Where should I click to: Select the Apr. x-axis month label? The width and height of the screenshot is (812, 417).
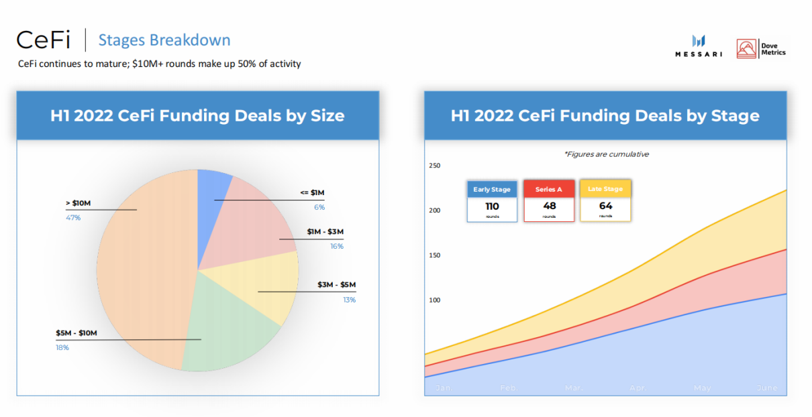tap(637, 388)
